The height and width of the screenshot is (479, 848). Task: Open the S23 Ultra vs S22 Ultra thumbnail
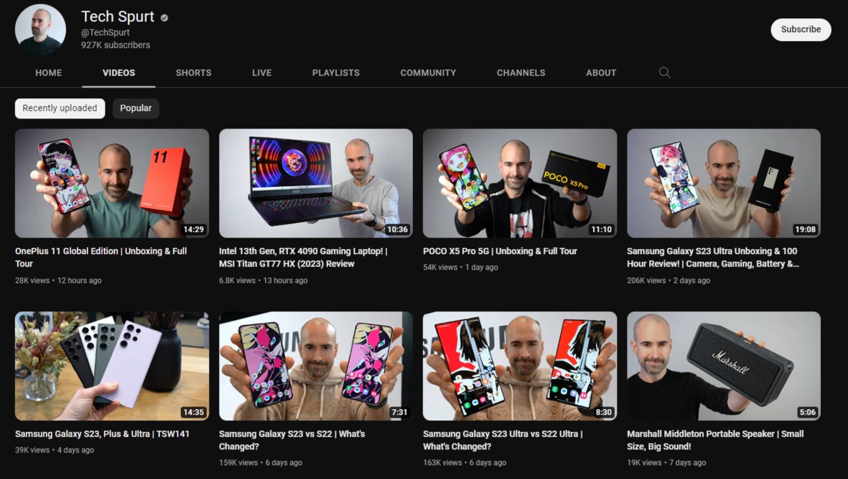pyautogui.click(x=520, y=366)
